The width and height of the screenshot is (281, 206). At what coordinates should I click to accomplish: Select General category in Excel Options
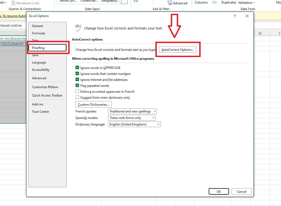tap(47, 26)
